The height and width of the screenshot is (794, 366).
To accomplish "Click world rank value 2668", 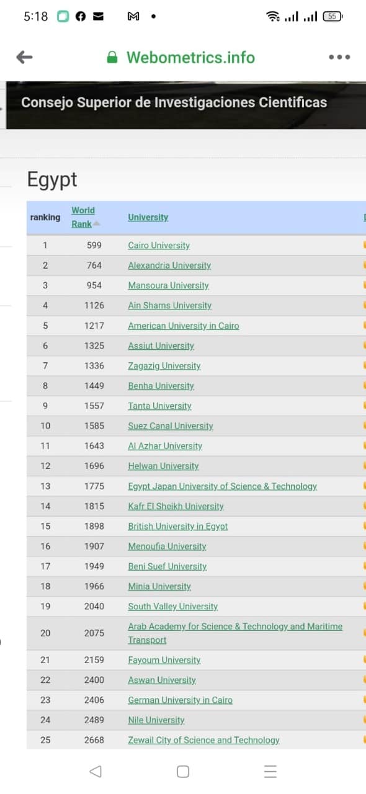I will point(94,740).
